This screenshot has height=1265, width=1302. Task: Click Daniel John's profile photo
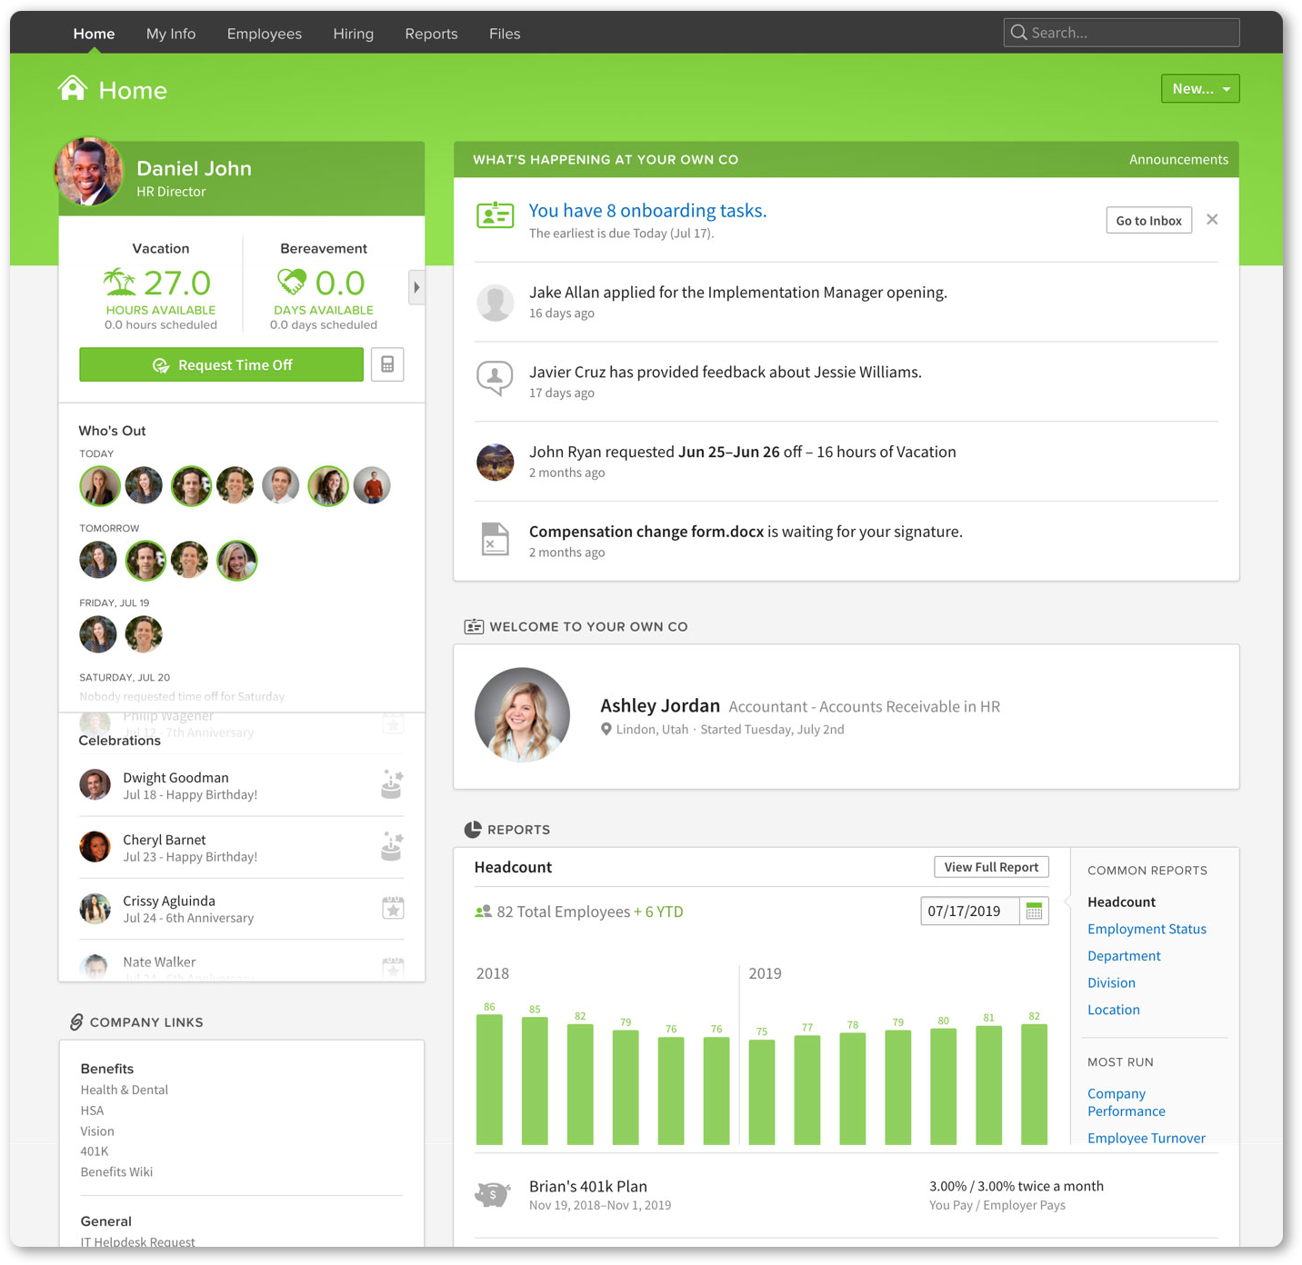(89, 172)
